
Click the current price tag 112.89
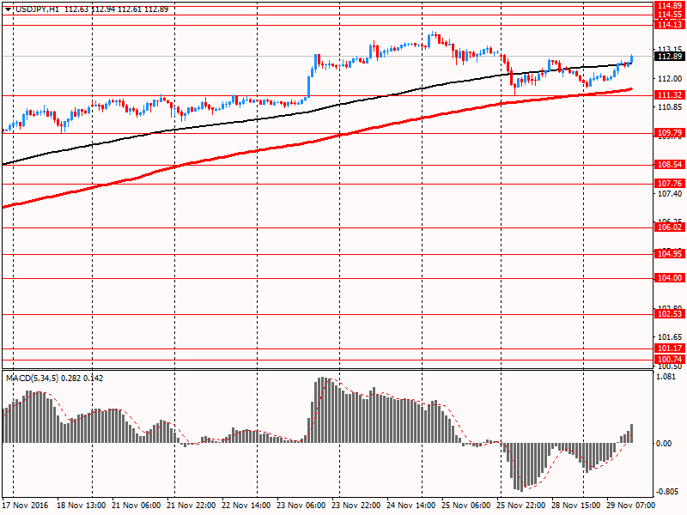pyautogui.click(x=670, y=56)
